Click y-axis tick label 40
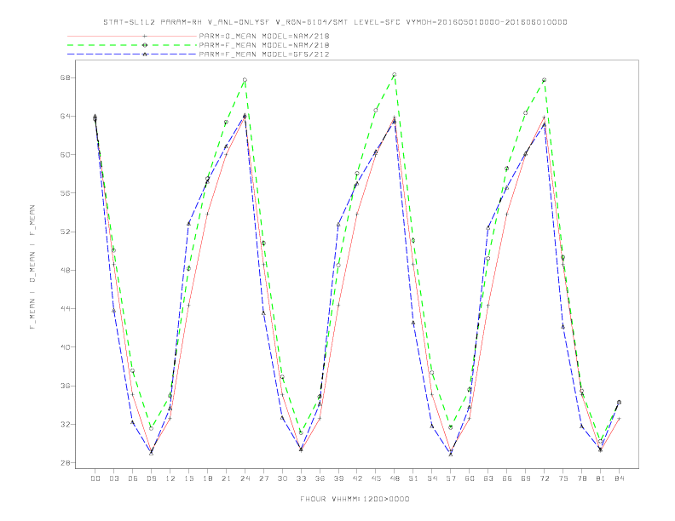Viewport: 675px width, 521px height. 66,347
